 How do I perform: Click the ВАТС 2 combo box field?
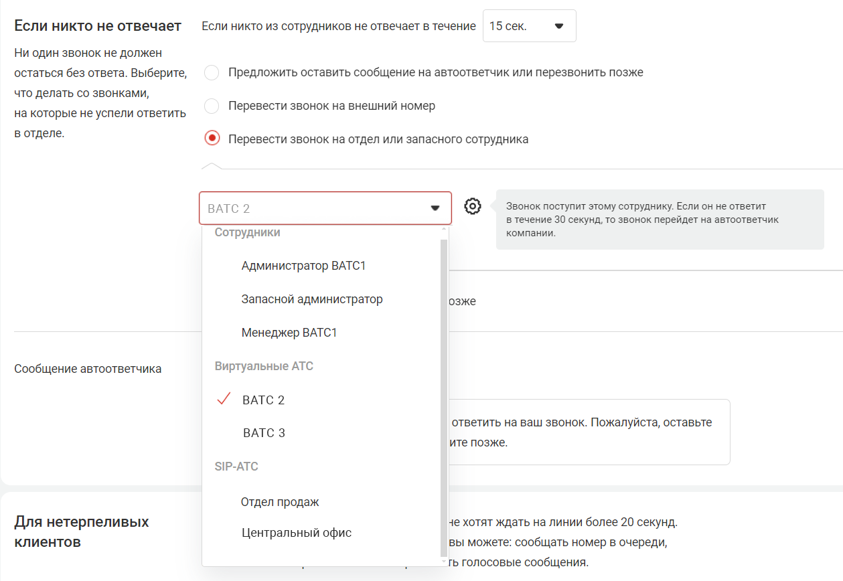click(x=315, y=208)
